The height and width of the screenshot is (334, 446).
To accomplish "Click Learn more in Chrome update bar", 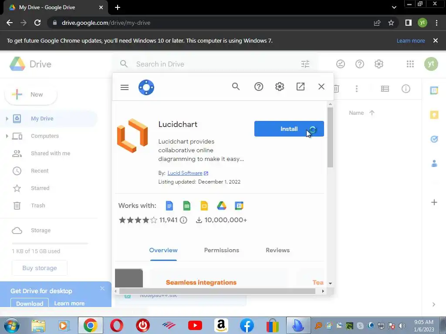I will 411,40.
